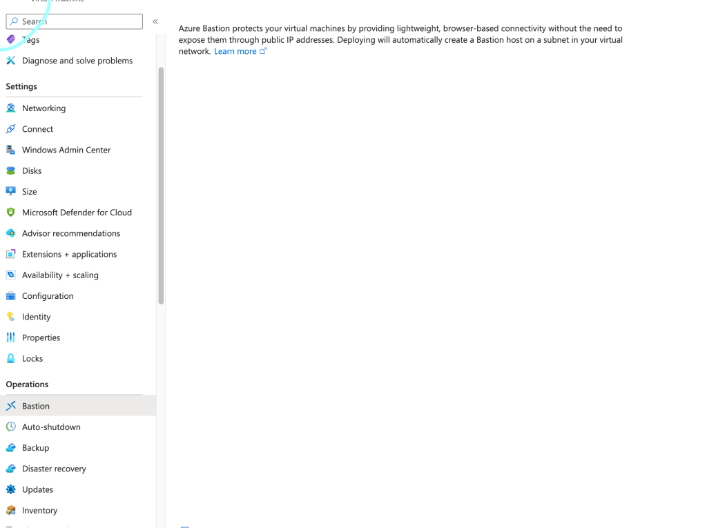This screenshot has height=528, width=707.
Task: Open Diagnose and solve problems
Action: 77,61
